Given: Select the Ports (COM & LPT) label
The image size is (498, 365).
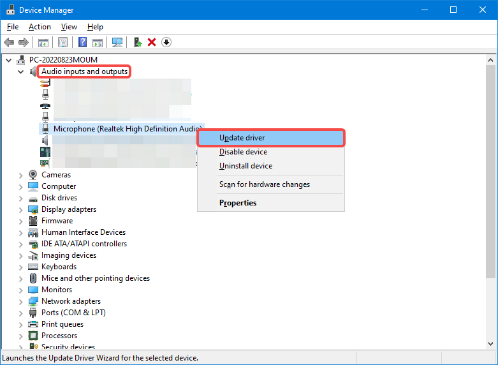Looking at the screenshot, I should (74, 313).
